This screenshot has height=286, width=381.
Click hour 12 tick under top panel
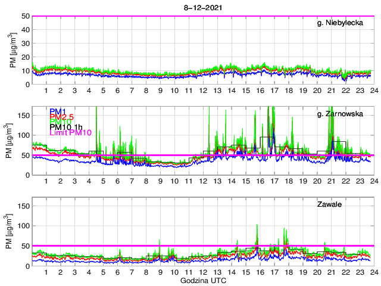203,91
